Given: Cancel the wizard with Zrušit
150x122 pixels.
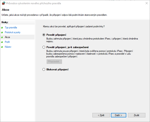Looking at the screenshot, I should (136, 115).
